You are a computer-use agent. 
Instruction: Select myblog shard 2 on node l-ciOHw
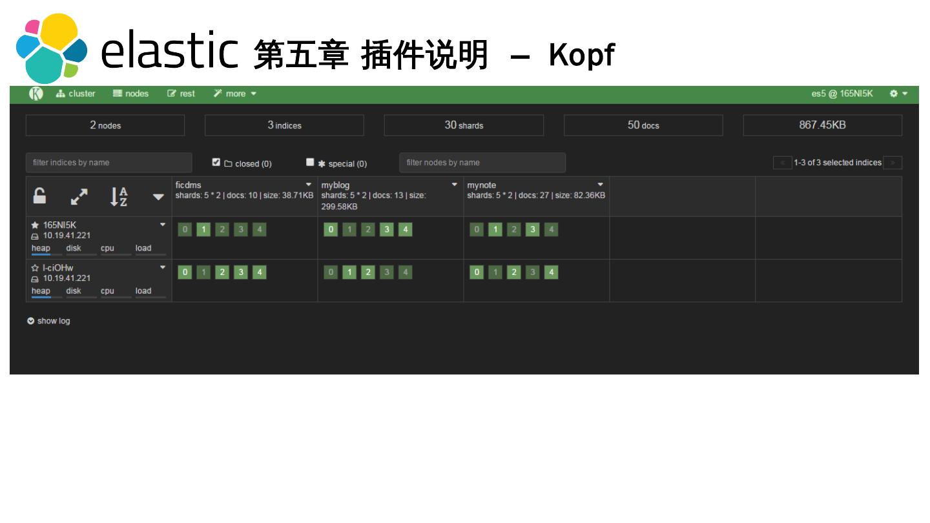[368, 272]
